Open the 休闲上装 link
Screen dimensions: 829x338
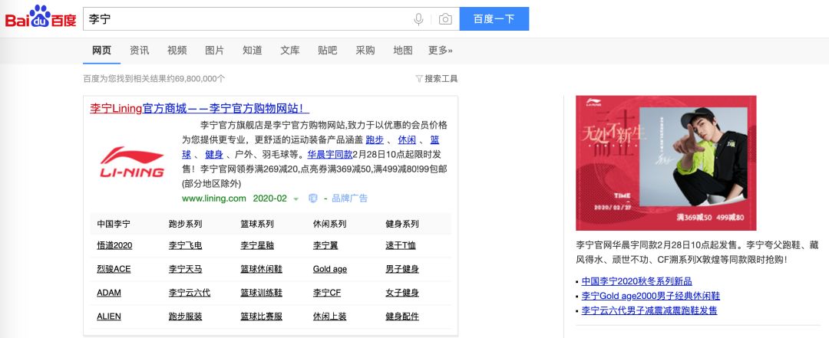(329, 317)
